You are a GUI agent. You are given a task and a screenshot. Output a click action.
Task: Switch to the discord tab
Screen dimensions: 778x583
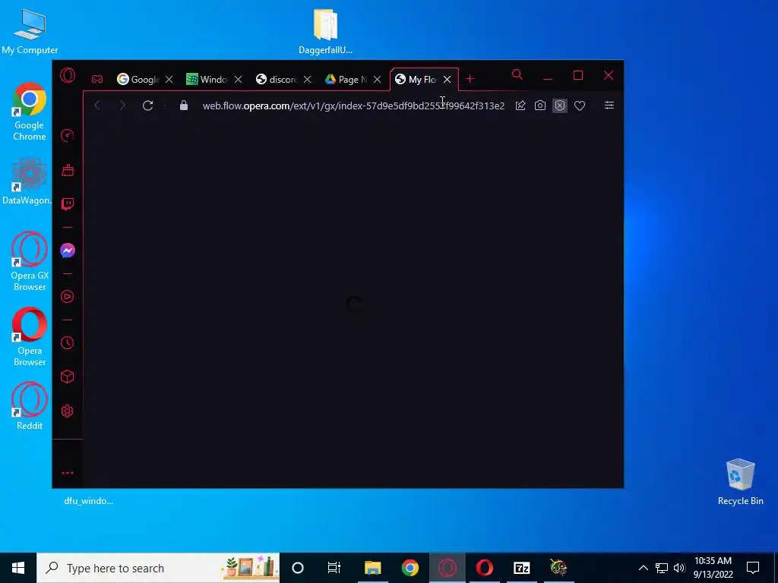click(276, 79)
